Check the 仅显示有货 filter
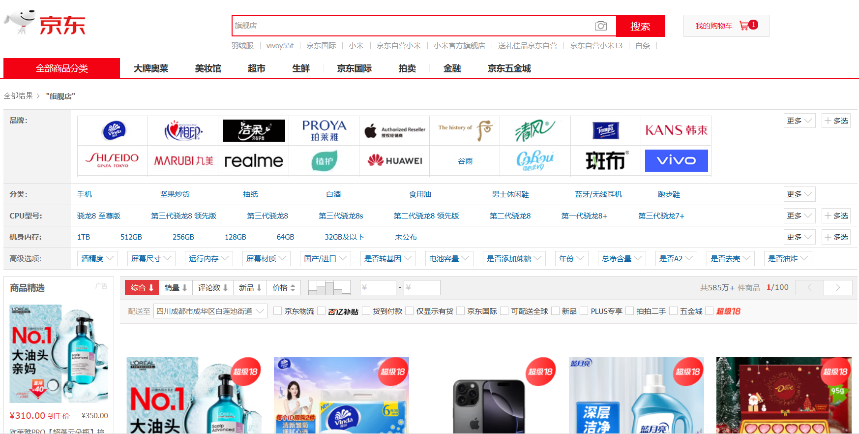Screen dimensions: 859x434 pyautogui.click(x=410, y=311)
